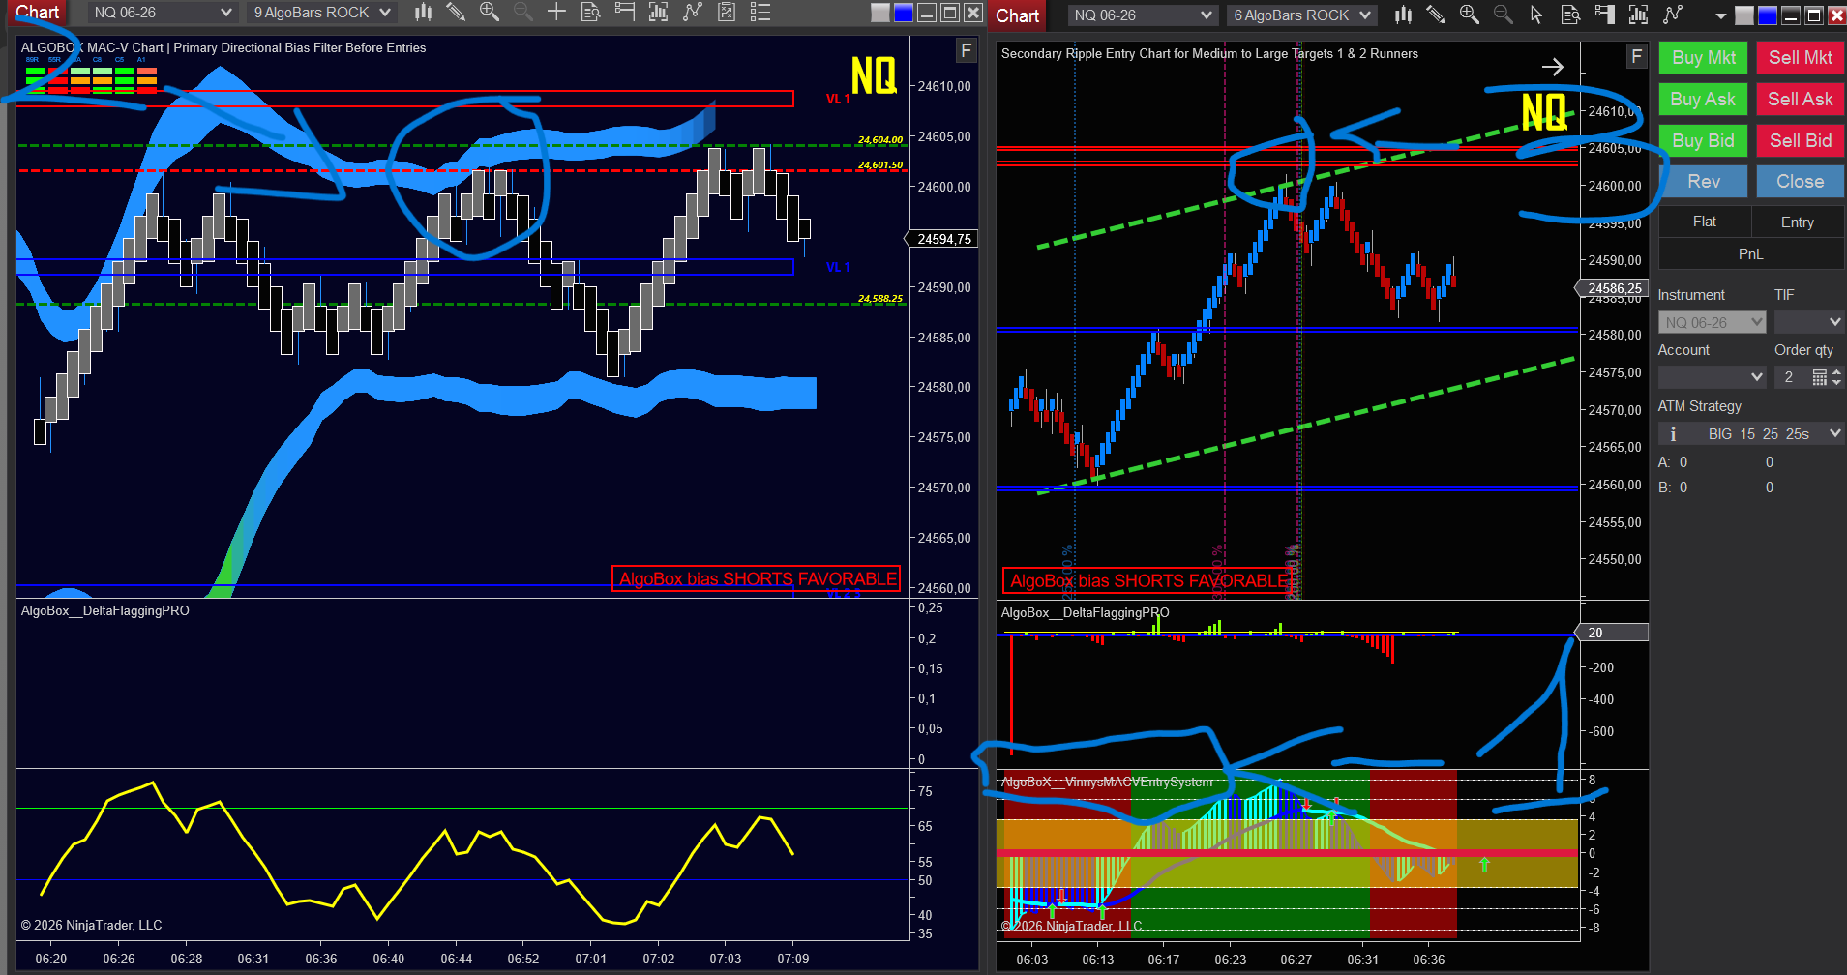Open bar type settings on left chart toolbar
The width and height of the screenshot is (1847, 975).
tap(423, 13)
